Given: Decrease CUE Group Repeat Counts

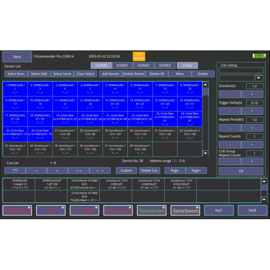Looking at the screenshot, I should point(229,162).
